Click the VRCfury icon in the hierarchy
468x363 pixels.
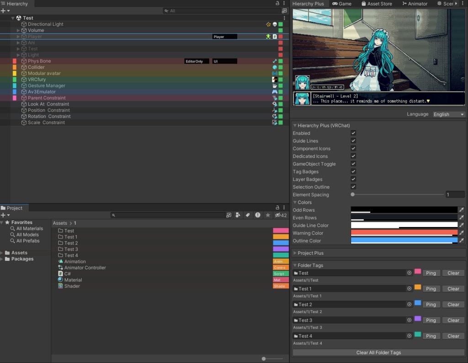[x=275, y=79]
